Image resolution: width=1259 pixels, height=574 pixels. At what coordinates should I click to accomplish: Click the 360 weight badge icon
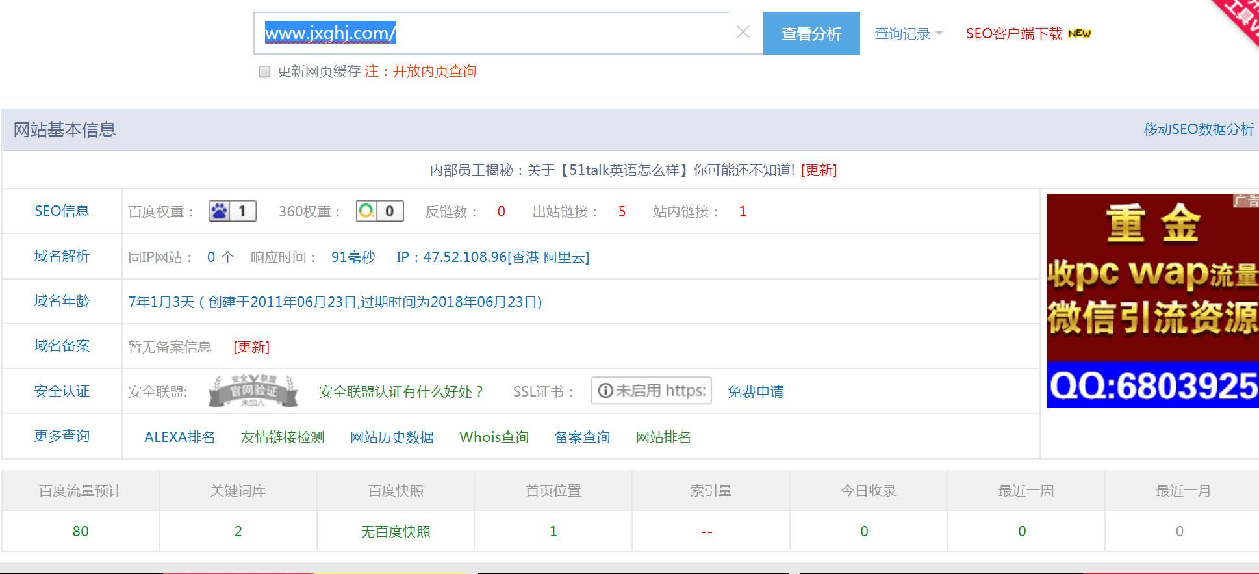(x=366, y=211)
